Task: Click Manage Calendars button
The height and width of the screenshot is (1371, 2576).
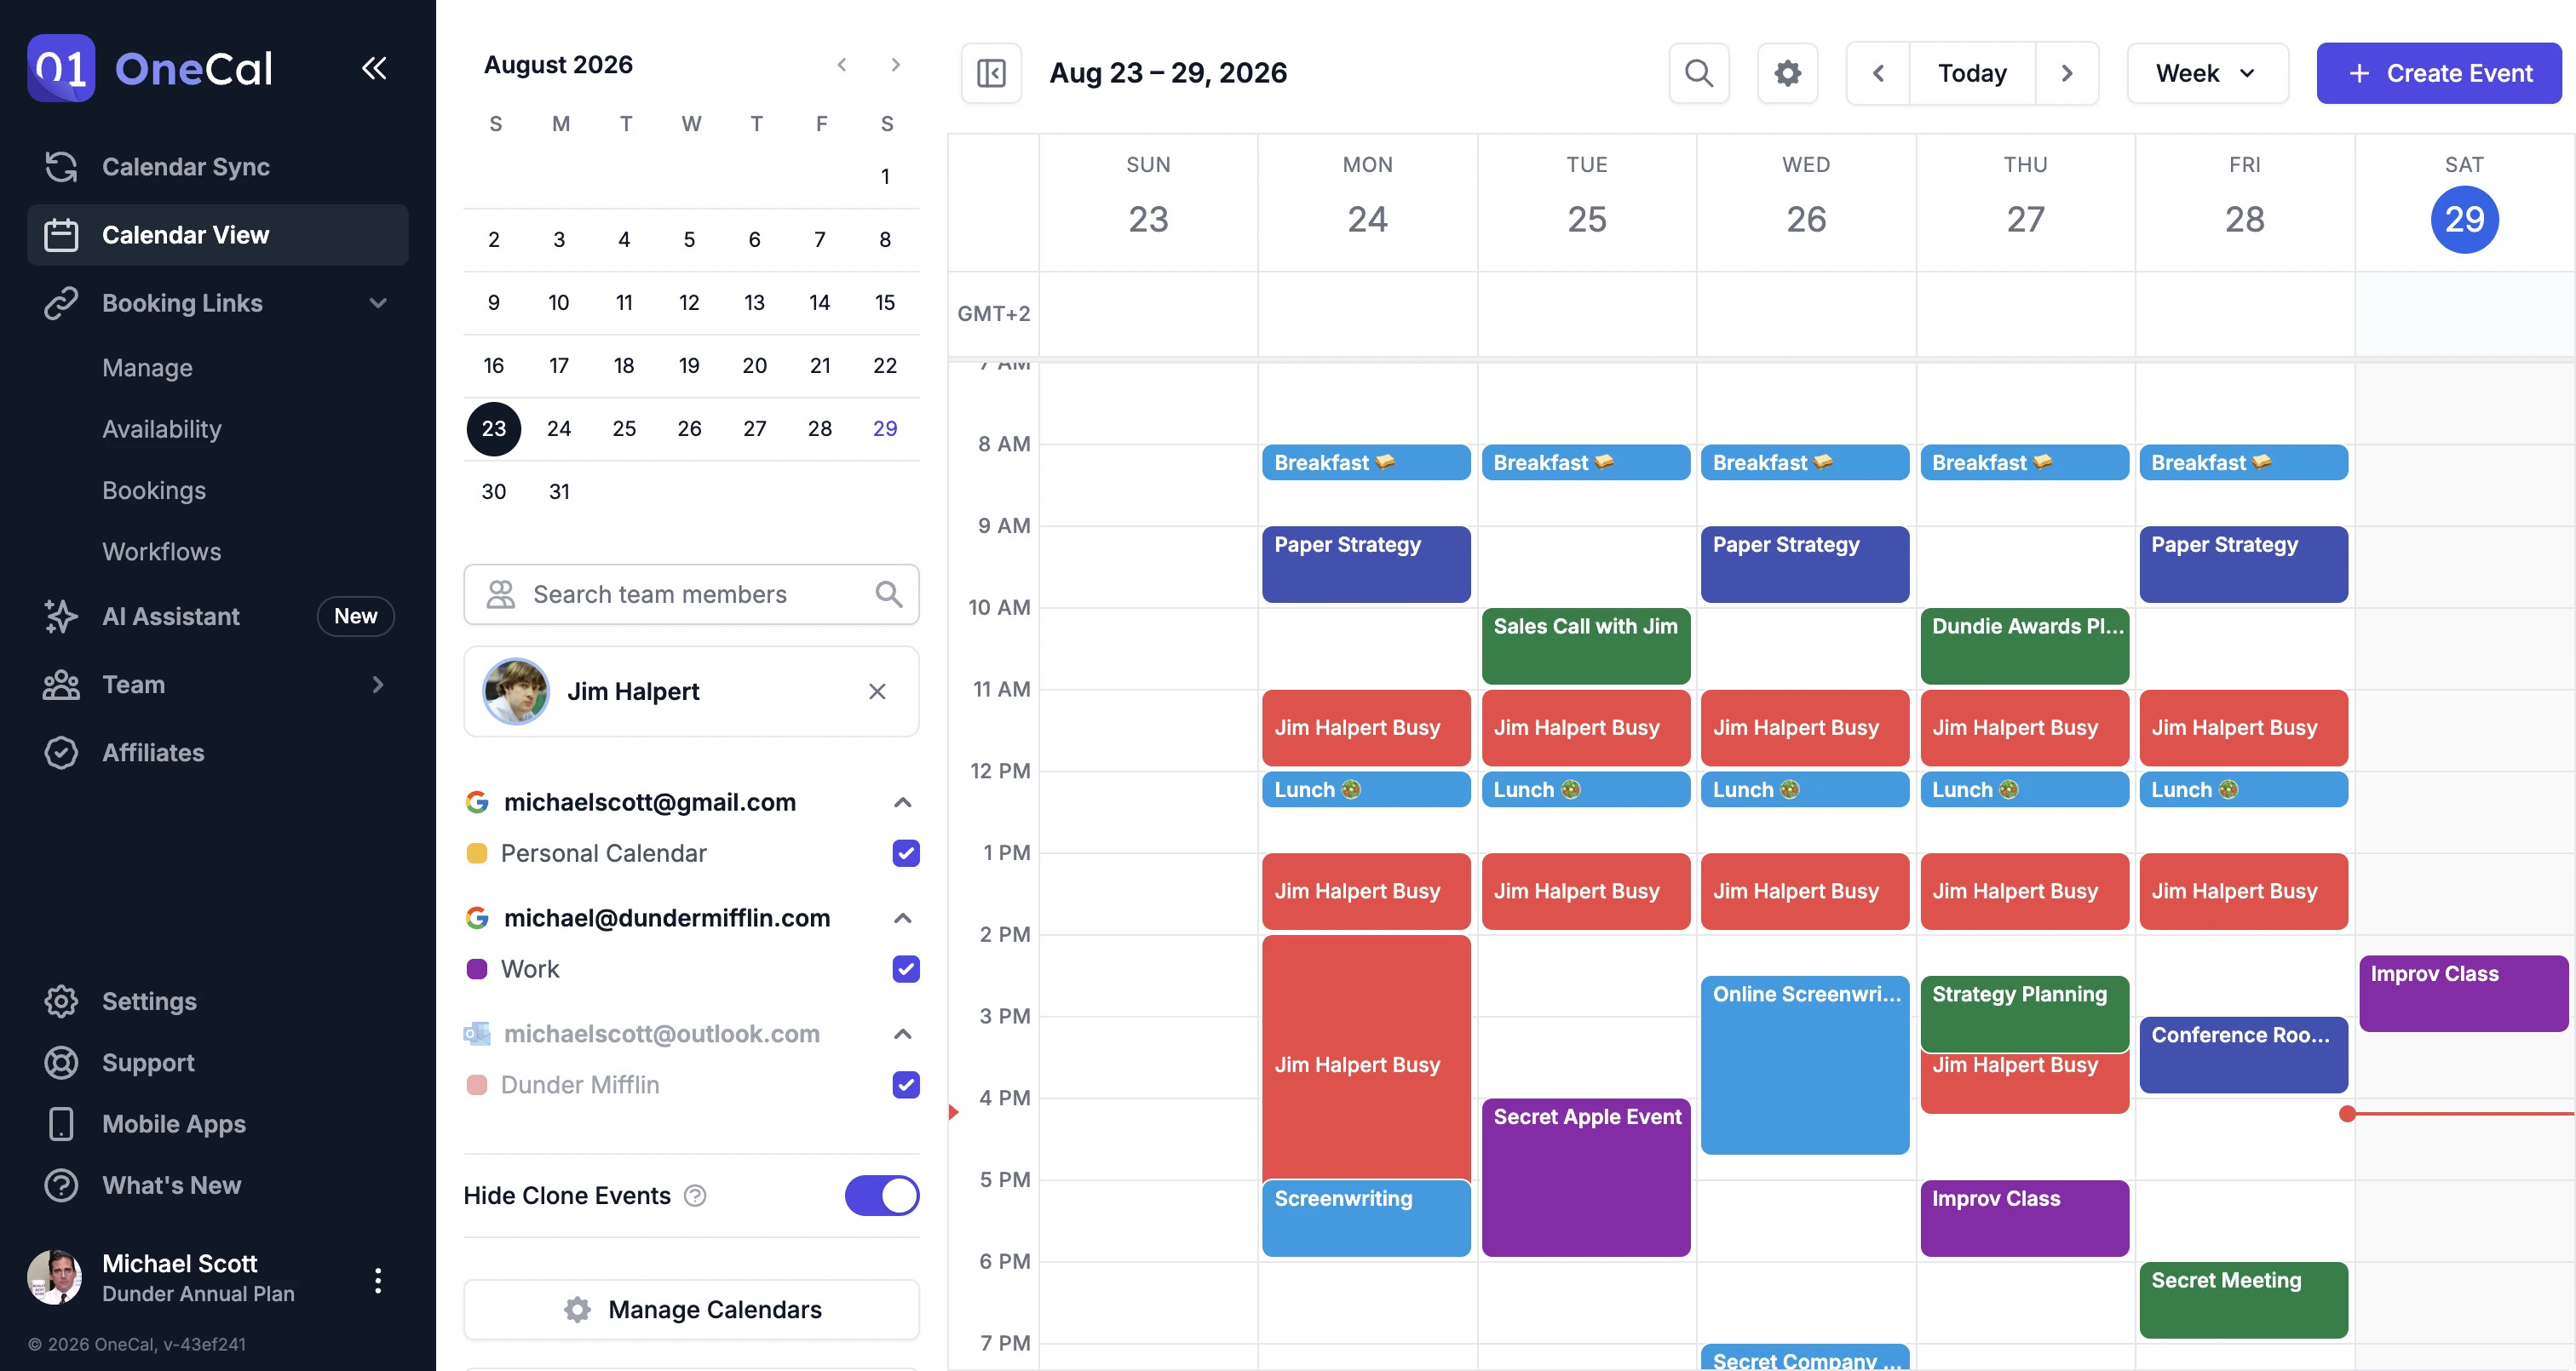Action: tap(691, 1309)
